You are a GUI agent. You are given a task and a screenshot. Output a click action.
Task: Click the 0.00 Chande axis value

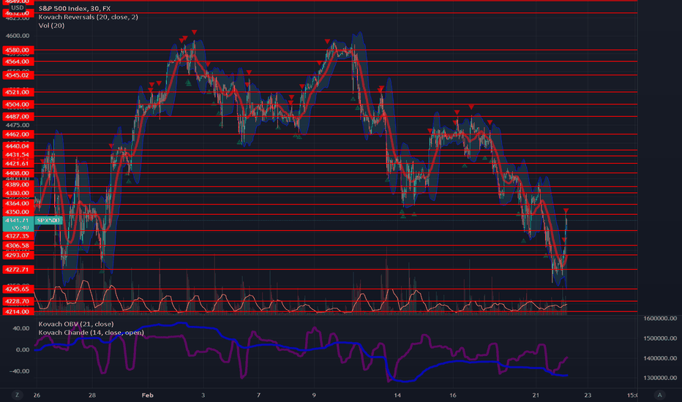(x=23, y=349)
